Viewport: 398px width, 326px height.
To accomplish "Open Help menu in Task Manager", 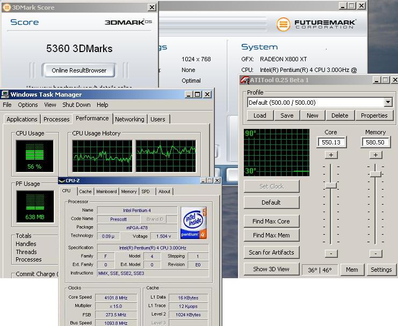I will point(102,105).
